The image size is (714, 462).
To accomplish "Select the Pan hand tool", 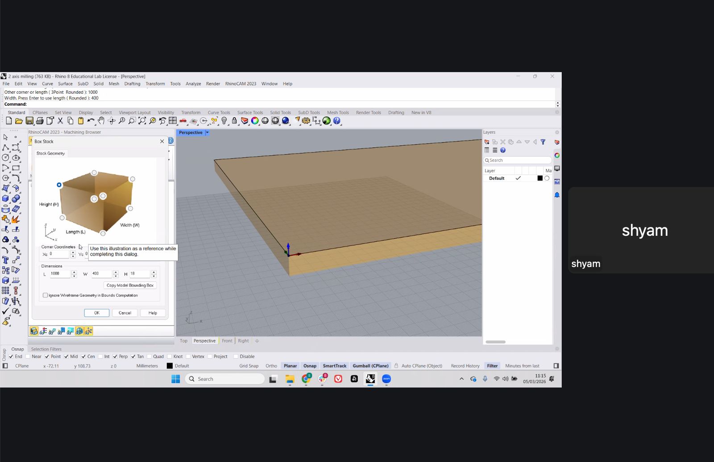I will tap(101, 121).
